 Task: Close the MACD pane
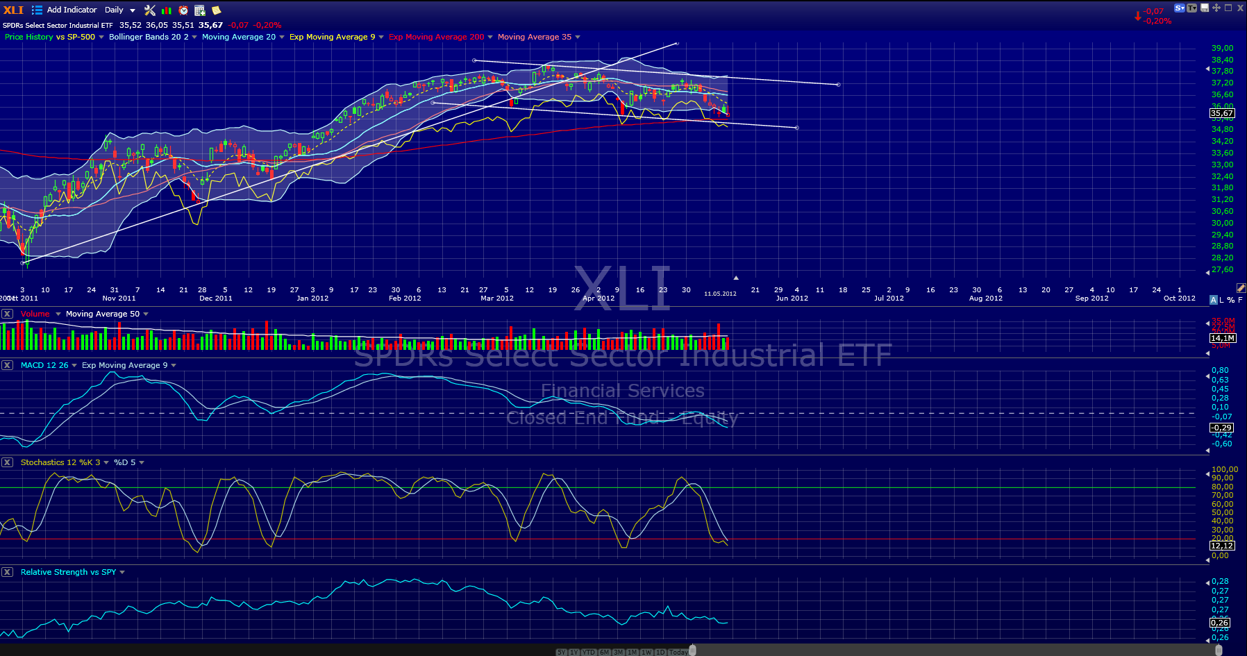pyautogui.click(x=7, y=365)
